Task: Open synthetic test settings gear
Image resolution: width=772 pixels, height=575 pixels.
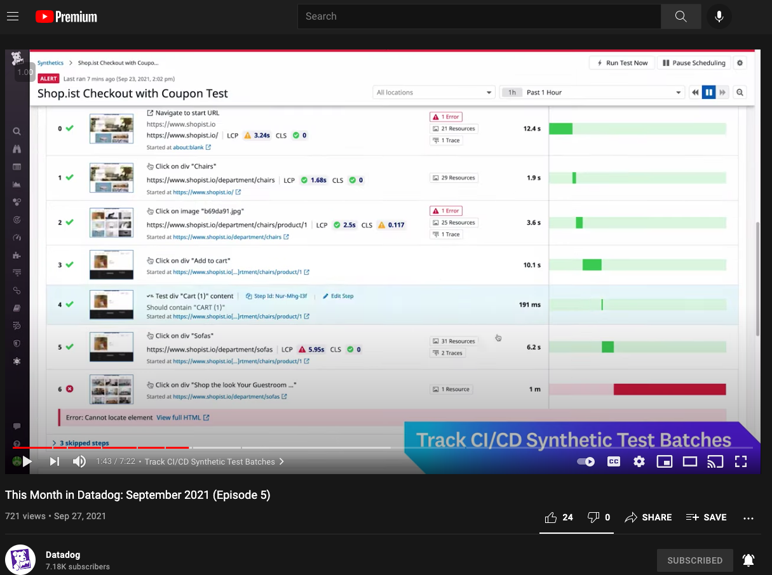Action: pyautogui.click(x=740, y=63)
